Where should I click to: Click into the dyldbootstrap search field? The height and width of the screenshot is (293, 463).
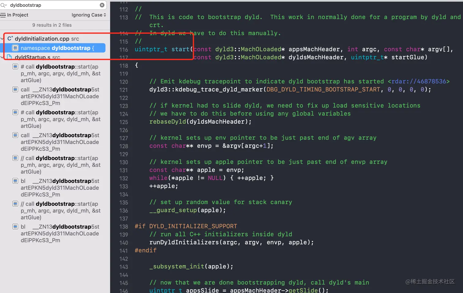(x=54, y=5)
